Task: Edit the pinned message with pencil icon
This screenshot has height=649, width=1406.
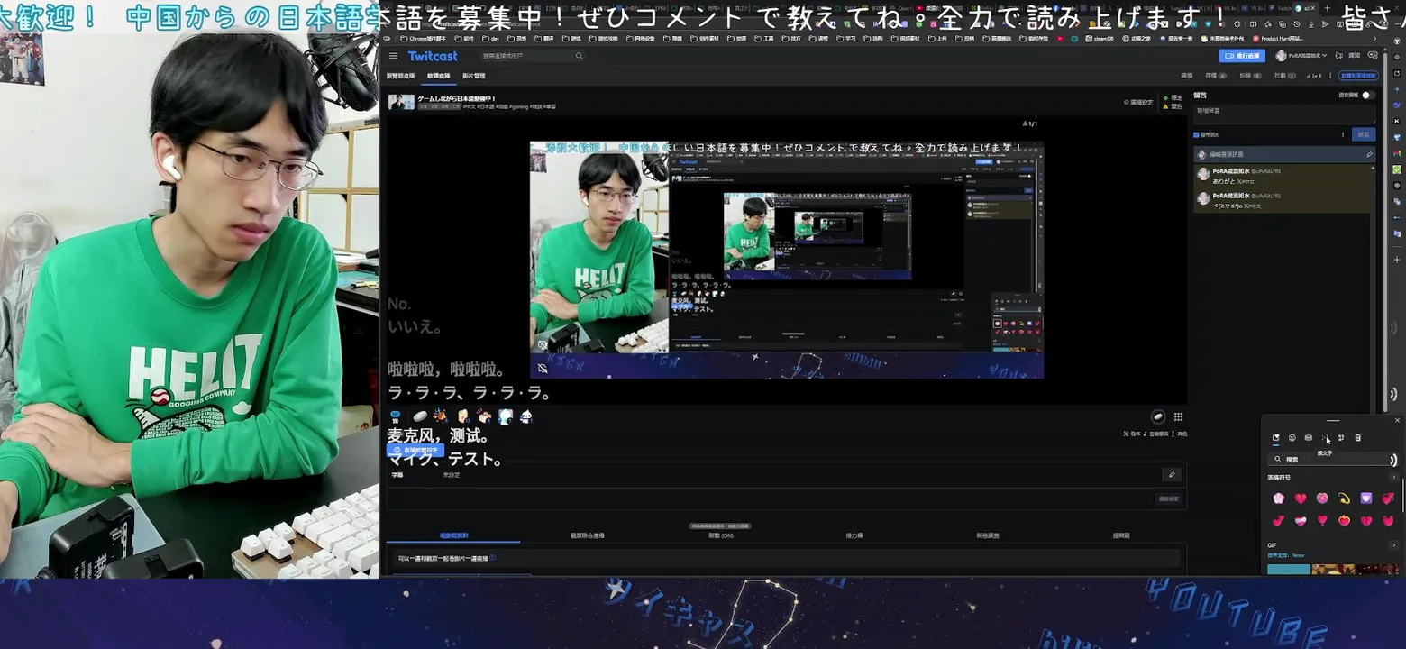Action: [x=1369, y=154]
